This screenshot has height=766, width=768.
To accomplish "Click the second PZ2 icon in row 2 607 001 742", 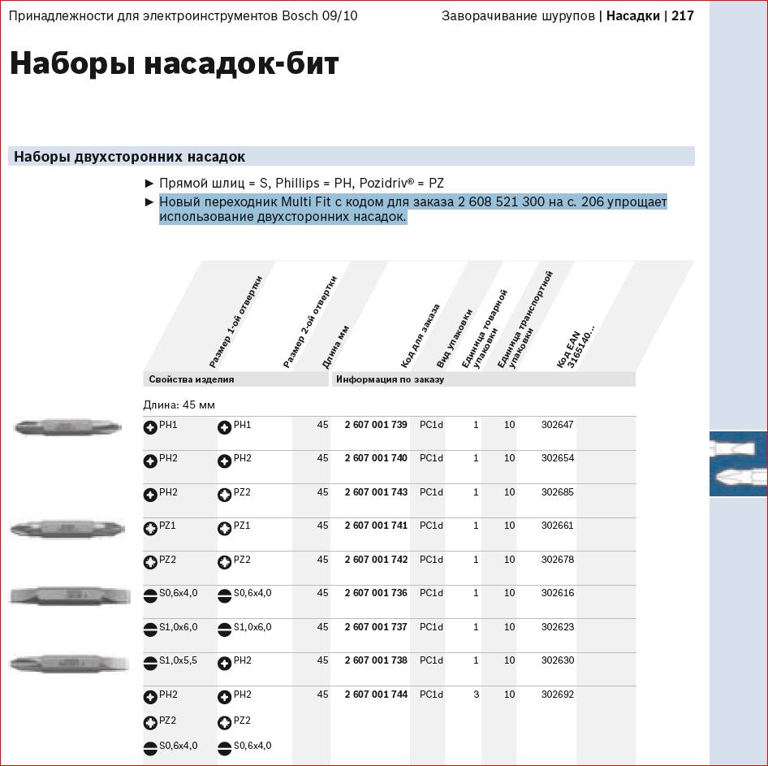I will click(x=224, y=562).
